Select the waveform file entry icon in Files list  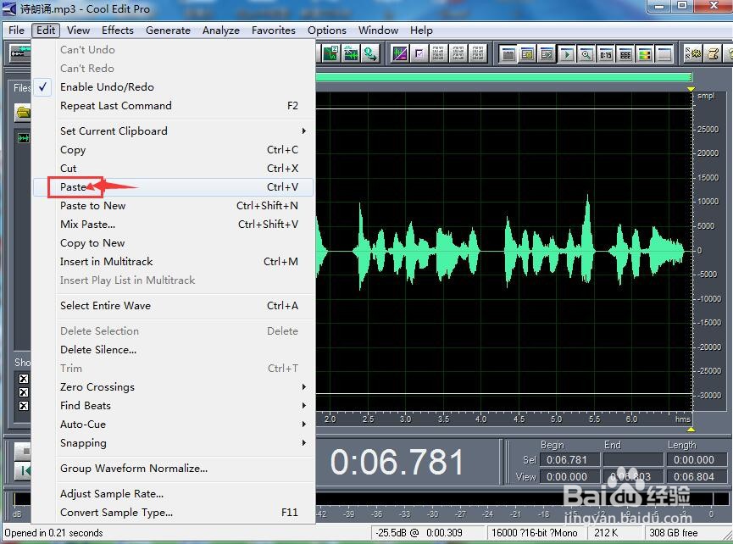[24, 138]
